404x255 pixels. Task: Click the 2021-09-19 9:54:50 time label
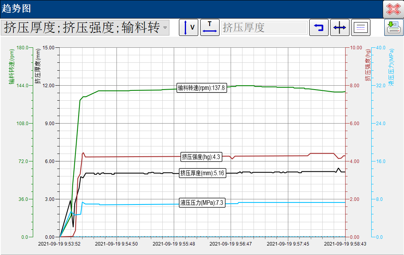[117, 244]
